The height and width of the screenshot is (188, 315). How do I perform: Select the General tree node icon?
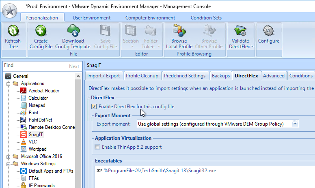tap(8, 76)
